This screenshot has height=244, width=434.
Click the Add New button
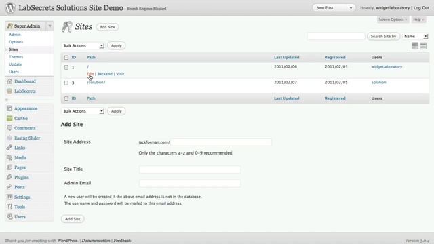click(x=107, y=27)
